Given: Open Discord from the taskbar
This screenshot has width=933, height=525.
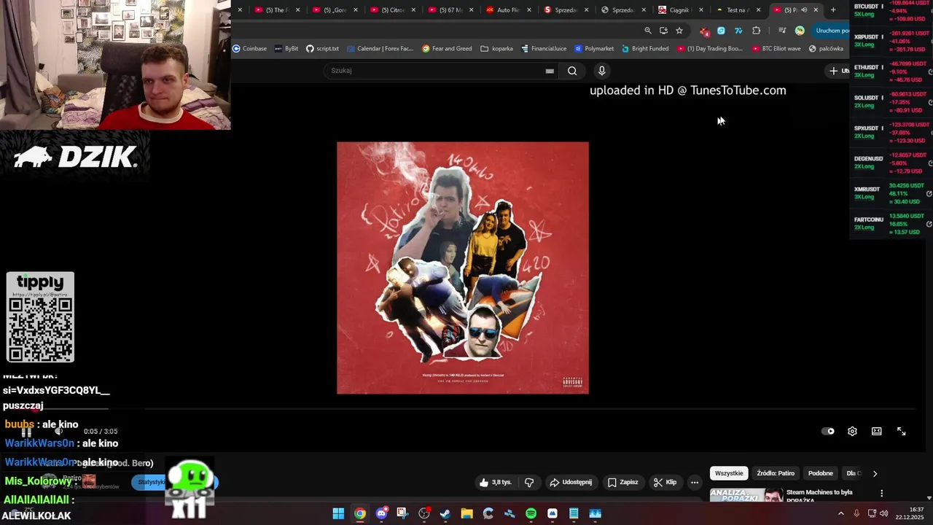Looking at the screenshot, I should tap(381, 513).
